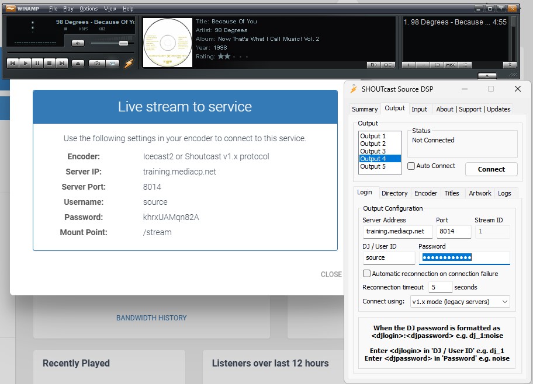Image resolution: width=533 pixels, height=384 pixels.
Task: Toggle repeat mode in Winamp
Action: [x=113, y=64]
